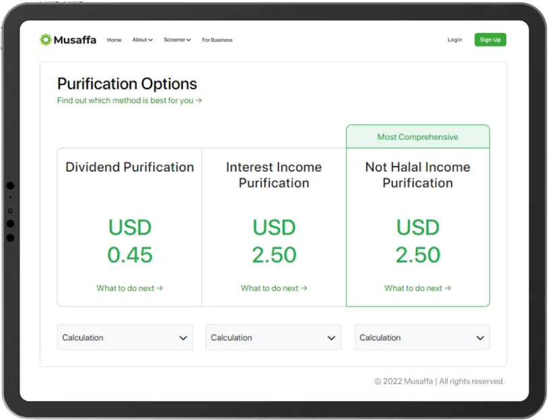Open the For Business page
The height and width of the screenshot is (420, 548).
pos(217,40)
